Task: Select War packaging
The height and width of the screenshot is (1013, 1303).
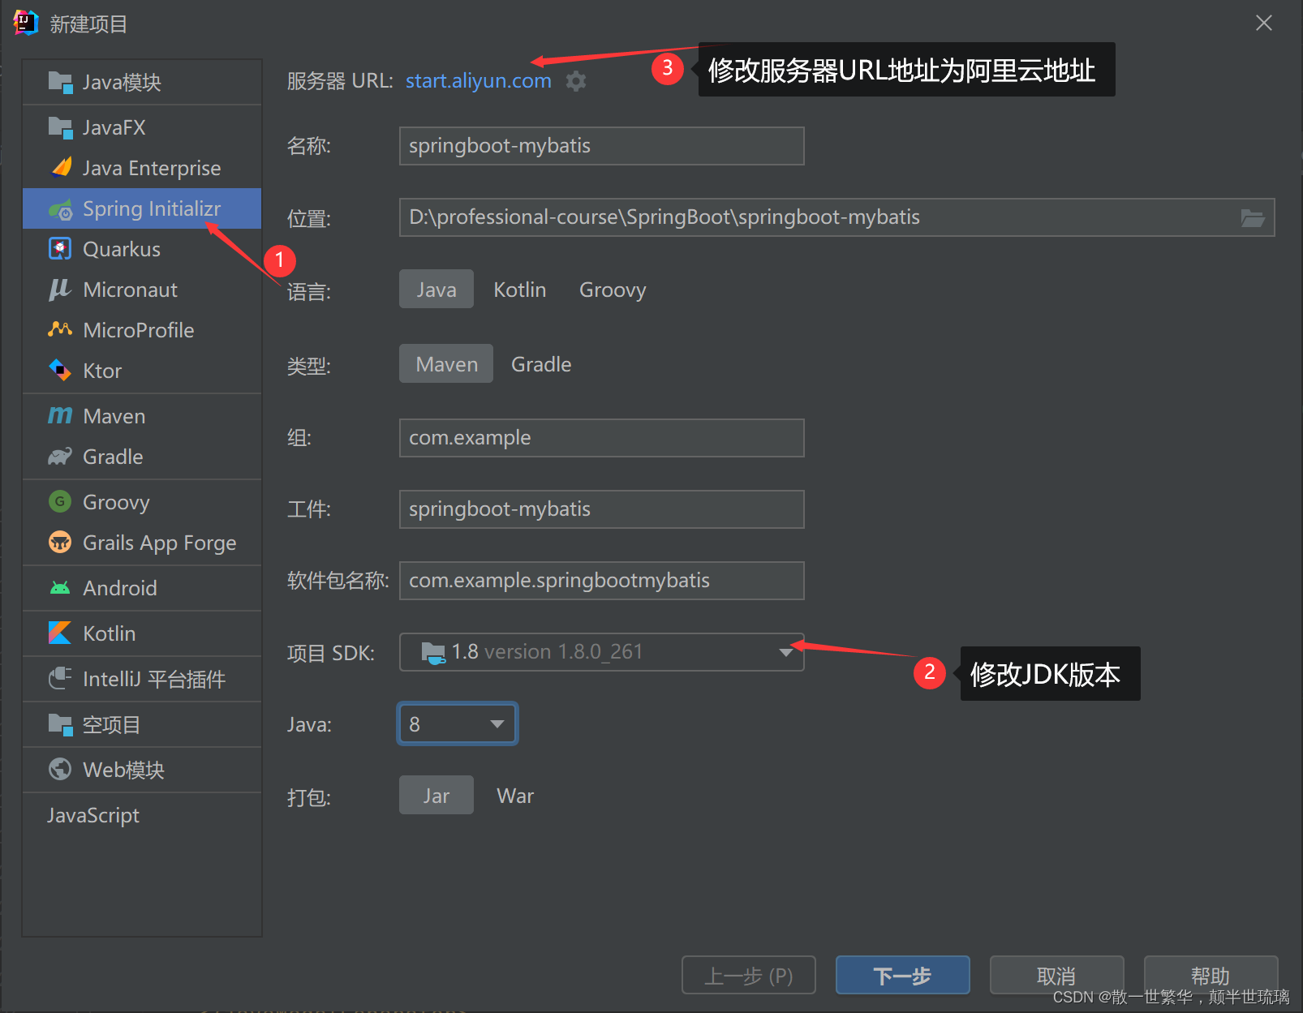Action: (515, 796)
